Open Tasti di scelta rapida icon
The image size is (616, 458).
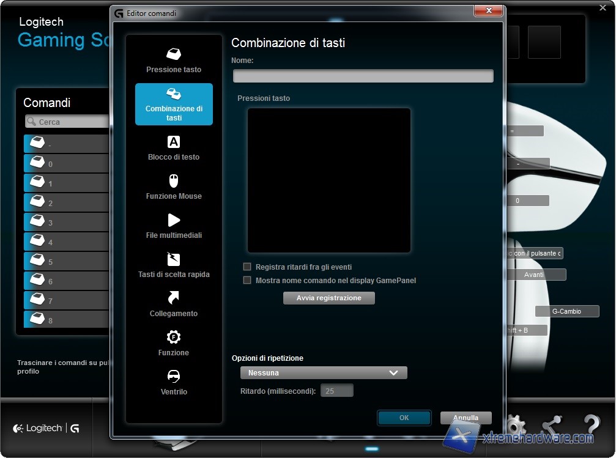[174, 259]
